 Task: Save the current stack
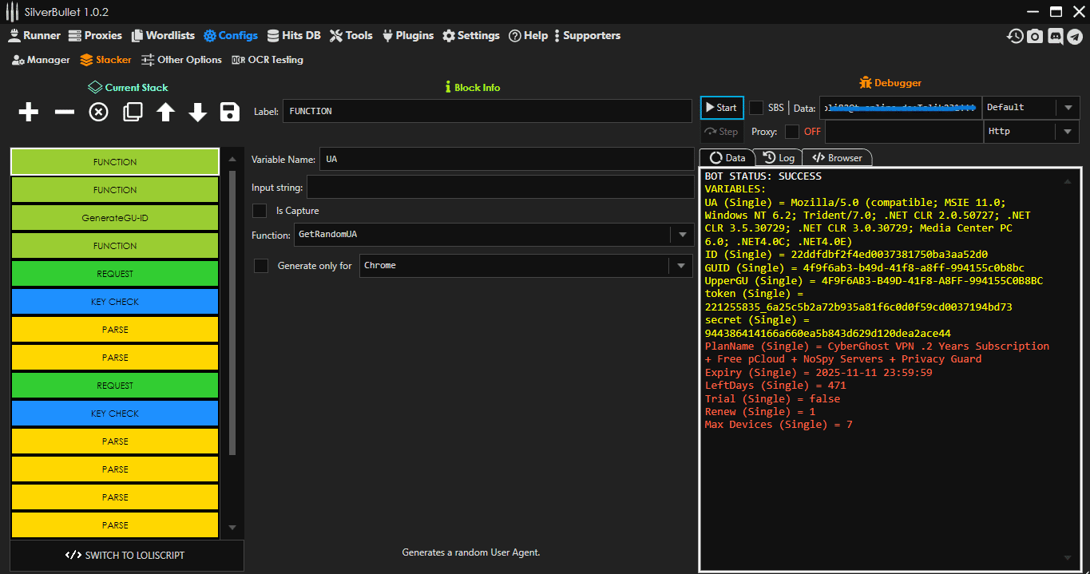click(x=229, y=112)
